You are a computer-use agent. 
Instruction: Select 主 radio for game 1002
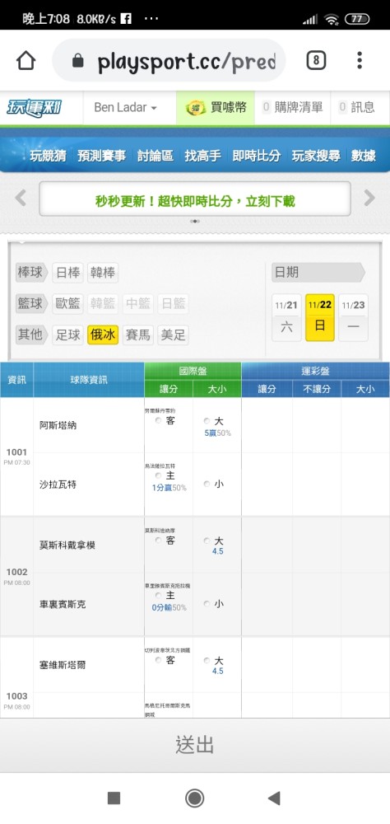click(159, 596)
